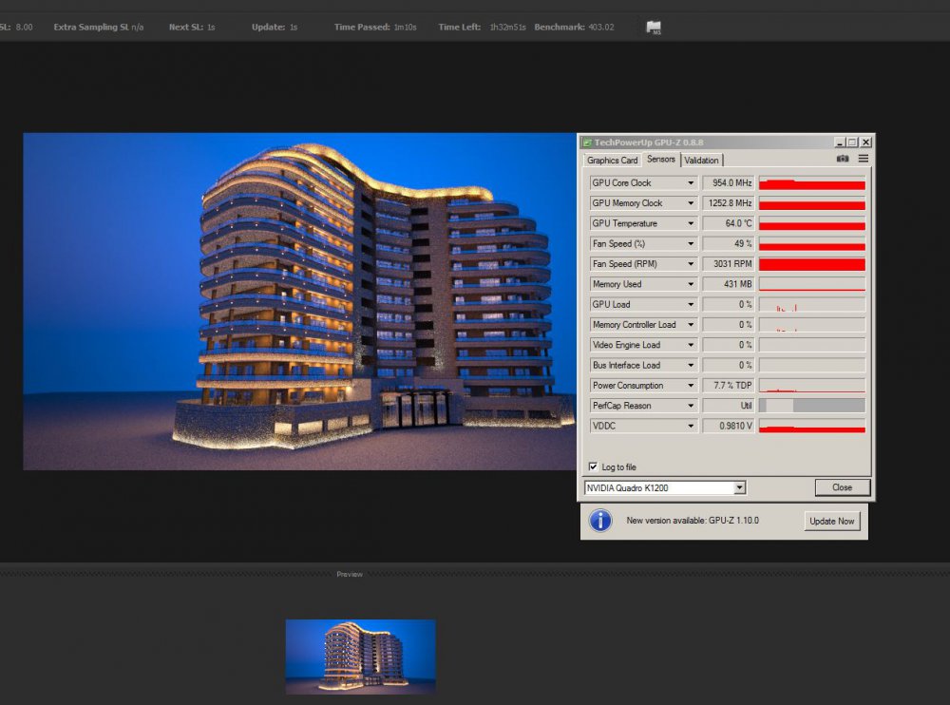950x705 pixels.
Task: Click the Update Now button
Action: coord(832,521)
